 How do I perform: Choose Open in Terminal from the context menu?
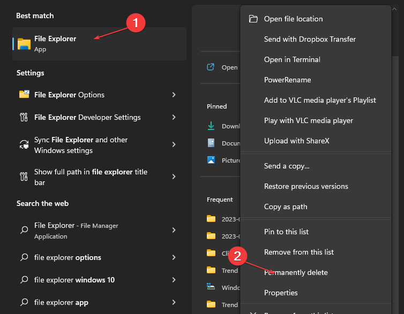point(292,59)
